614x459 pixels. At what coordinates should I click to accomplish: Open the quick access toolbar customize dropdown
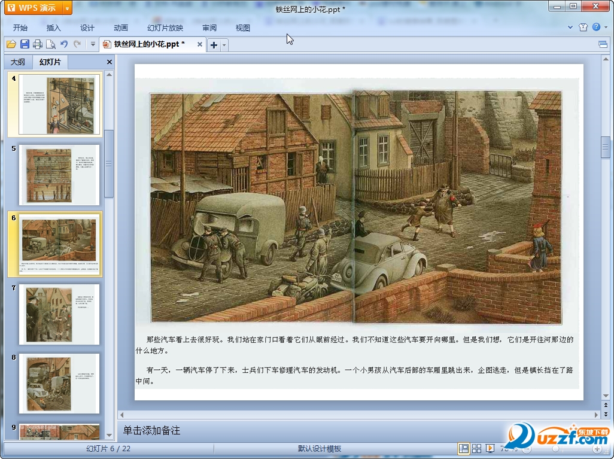click(x=93, y=44)
